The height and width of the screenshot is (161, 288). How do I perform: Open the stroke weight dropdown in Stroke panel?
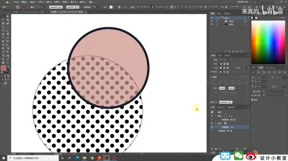tap(231, 60)
